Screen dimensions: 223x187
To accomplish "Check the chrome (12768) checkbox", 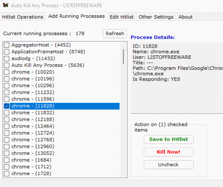I will coord(6,140).
